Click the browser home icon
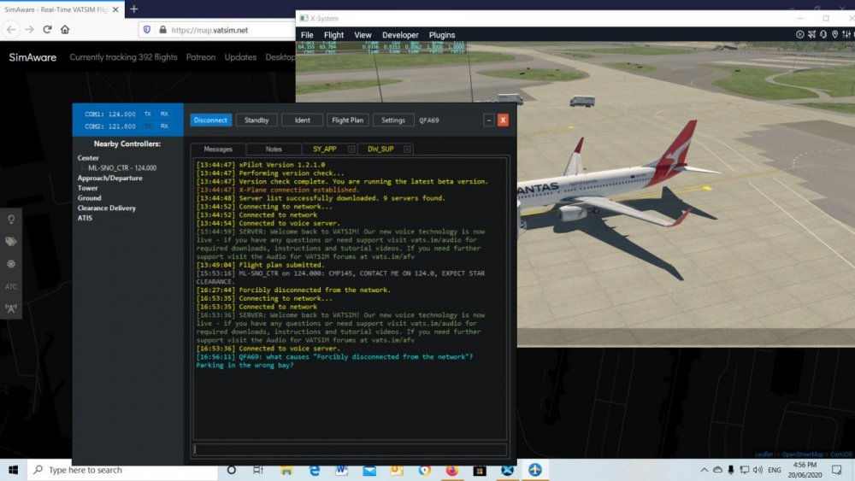 click(x=65, y=29)
